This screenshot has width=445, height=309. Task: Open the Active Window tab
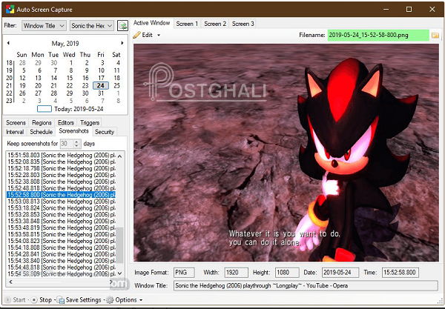click(x=151, y=23)
